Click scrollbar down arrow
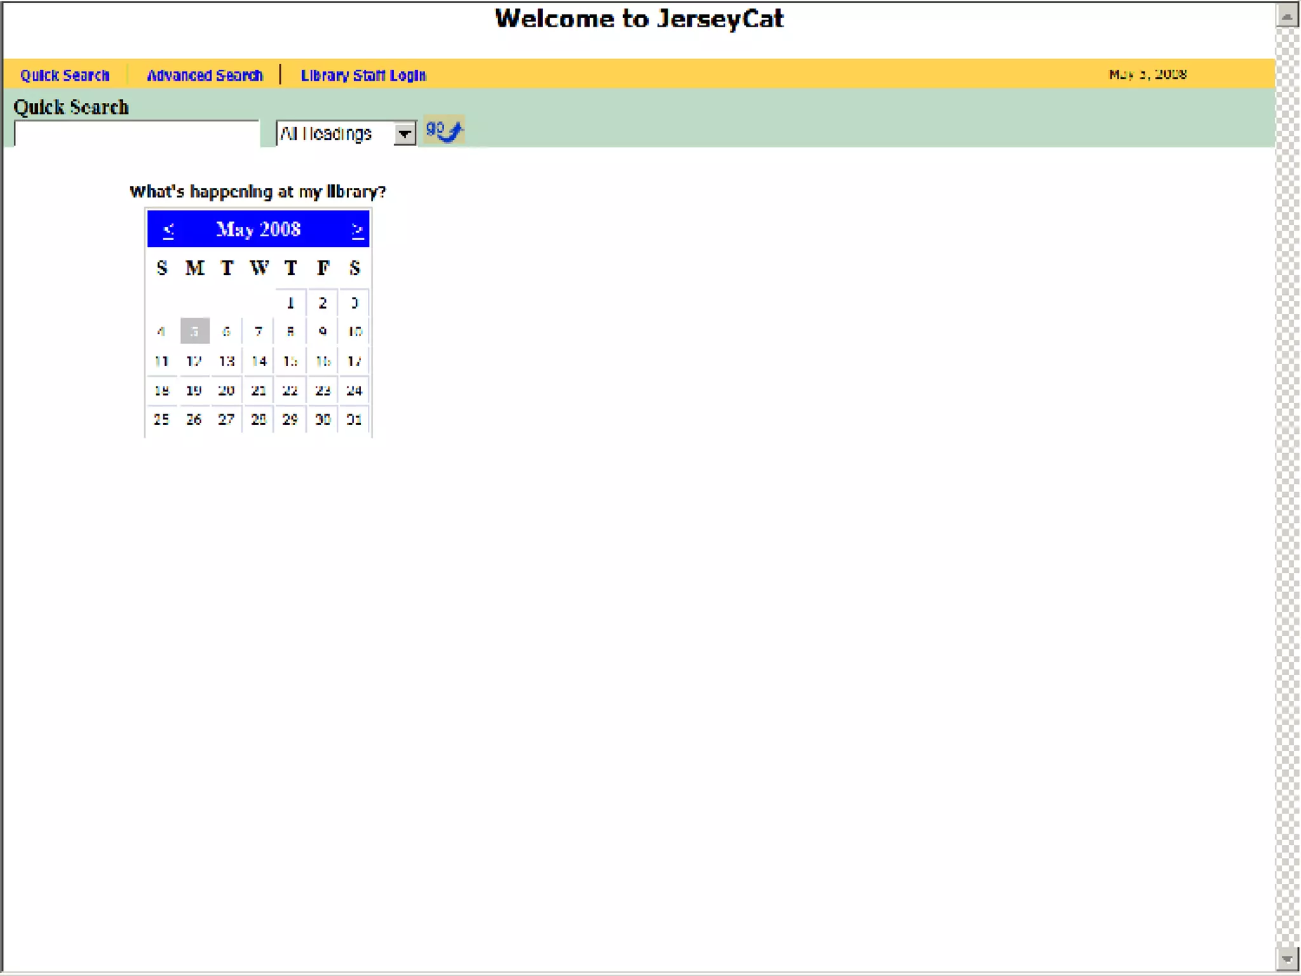The height and width of the screenshot is (976, 1301). tap(1287, 958)
